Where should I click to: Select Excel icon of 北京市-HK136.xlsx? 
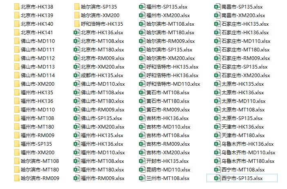point(77,33)
